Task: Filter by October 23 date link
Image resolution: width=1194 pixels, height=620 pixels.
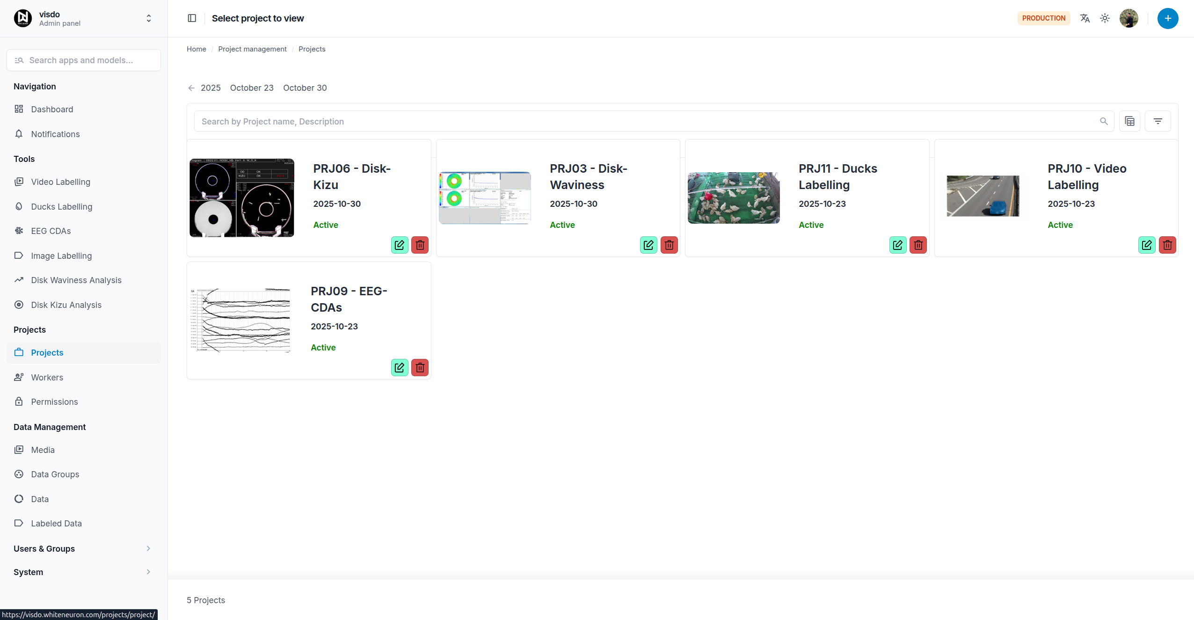Action: click(x=252, y=88)
